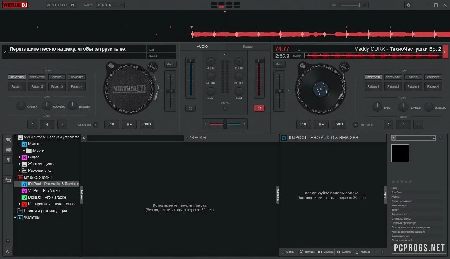Select VJ'Pro - Pro Video item
Screen dimensions: 450x259
(x=44, y=191)
